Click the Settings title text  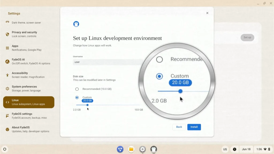(x=14, y=13)
